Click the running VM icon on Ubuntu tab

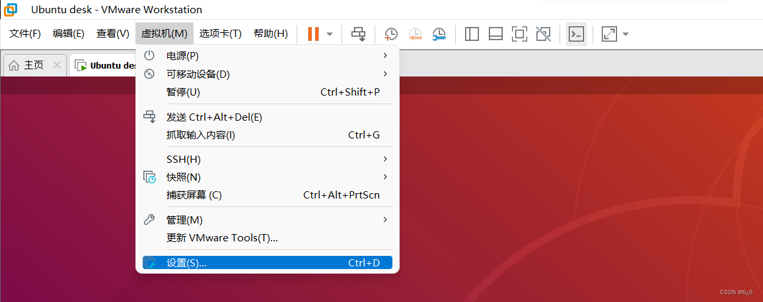[x=81, y=65]
